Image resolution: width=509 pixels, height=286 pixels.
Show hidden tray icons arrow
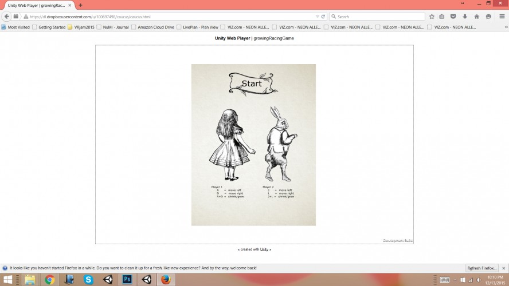coord(455,280)
